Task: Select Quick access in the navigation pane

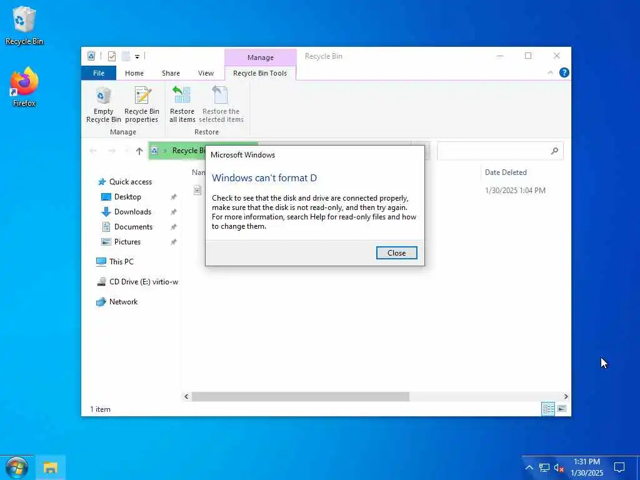Action: click(x=130, y=182)
